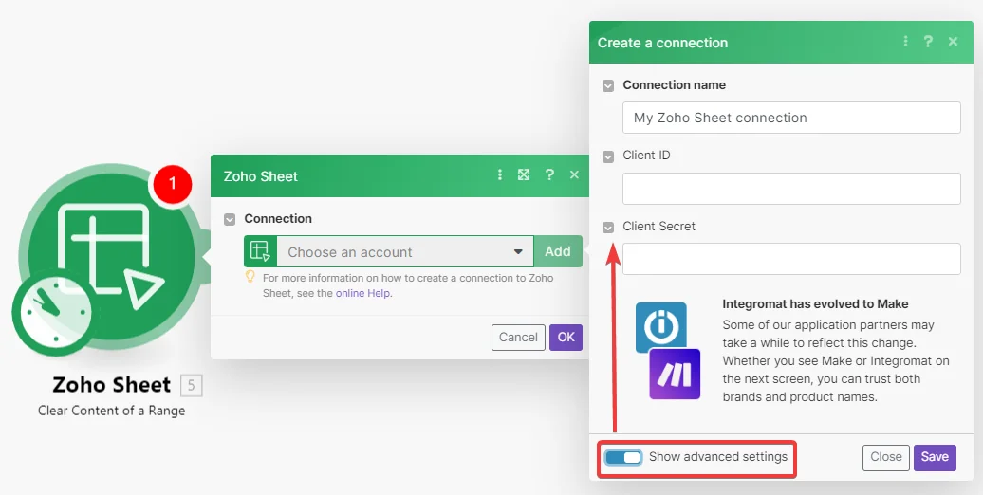
Task: Click the module number 5 box
Action: pos(192,385)
